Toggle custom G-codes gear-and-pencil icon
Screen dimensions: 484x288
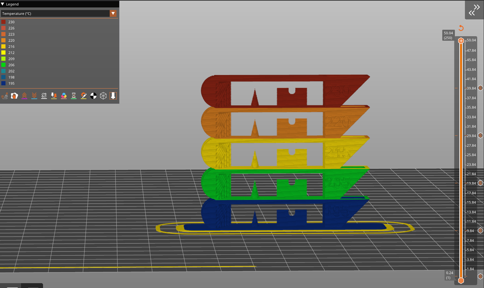coord(83,96)
